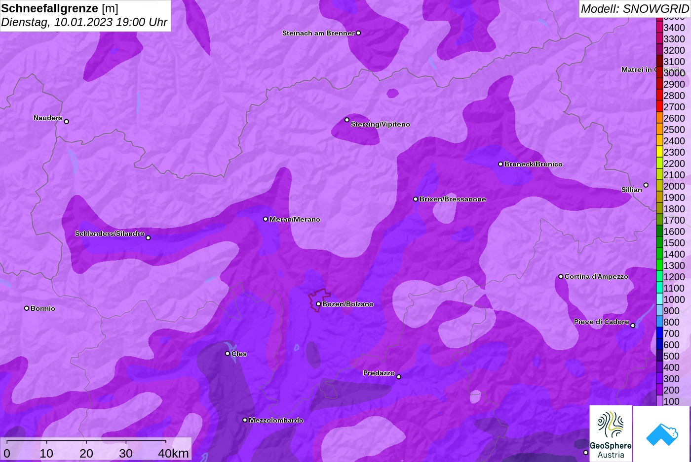The width and height of the screenshot is (691, 462).
Task: Select the Cortina d'Ampezzo marker dot
Action: point(561,276)
